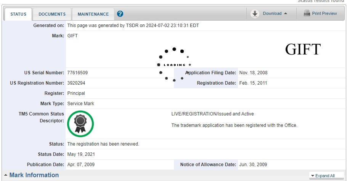Click the green ribbon status badge

click(80, 124)
